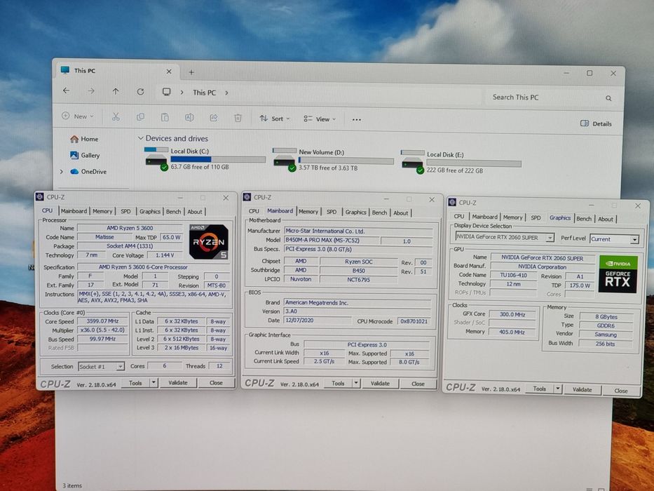The width and height of the screenshot is (654, 491).
Task: Refresh the This PC view
Action: [141, 91]
